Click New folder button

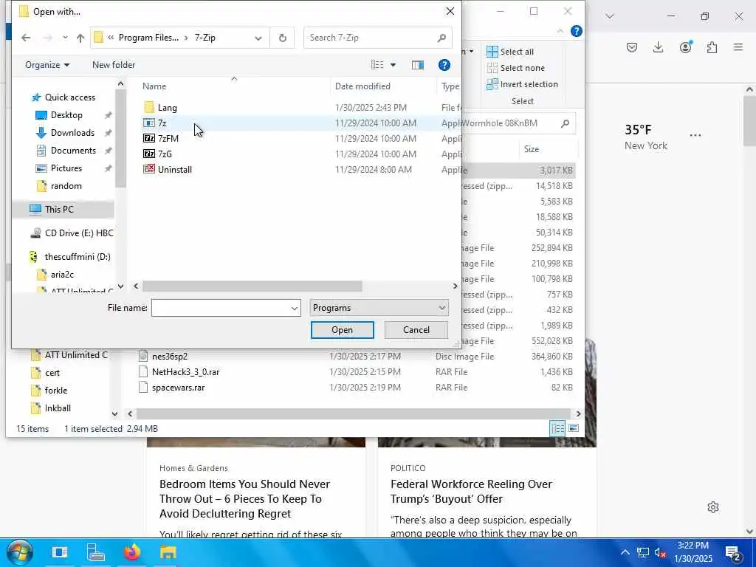[114, 65]
